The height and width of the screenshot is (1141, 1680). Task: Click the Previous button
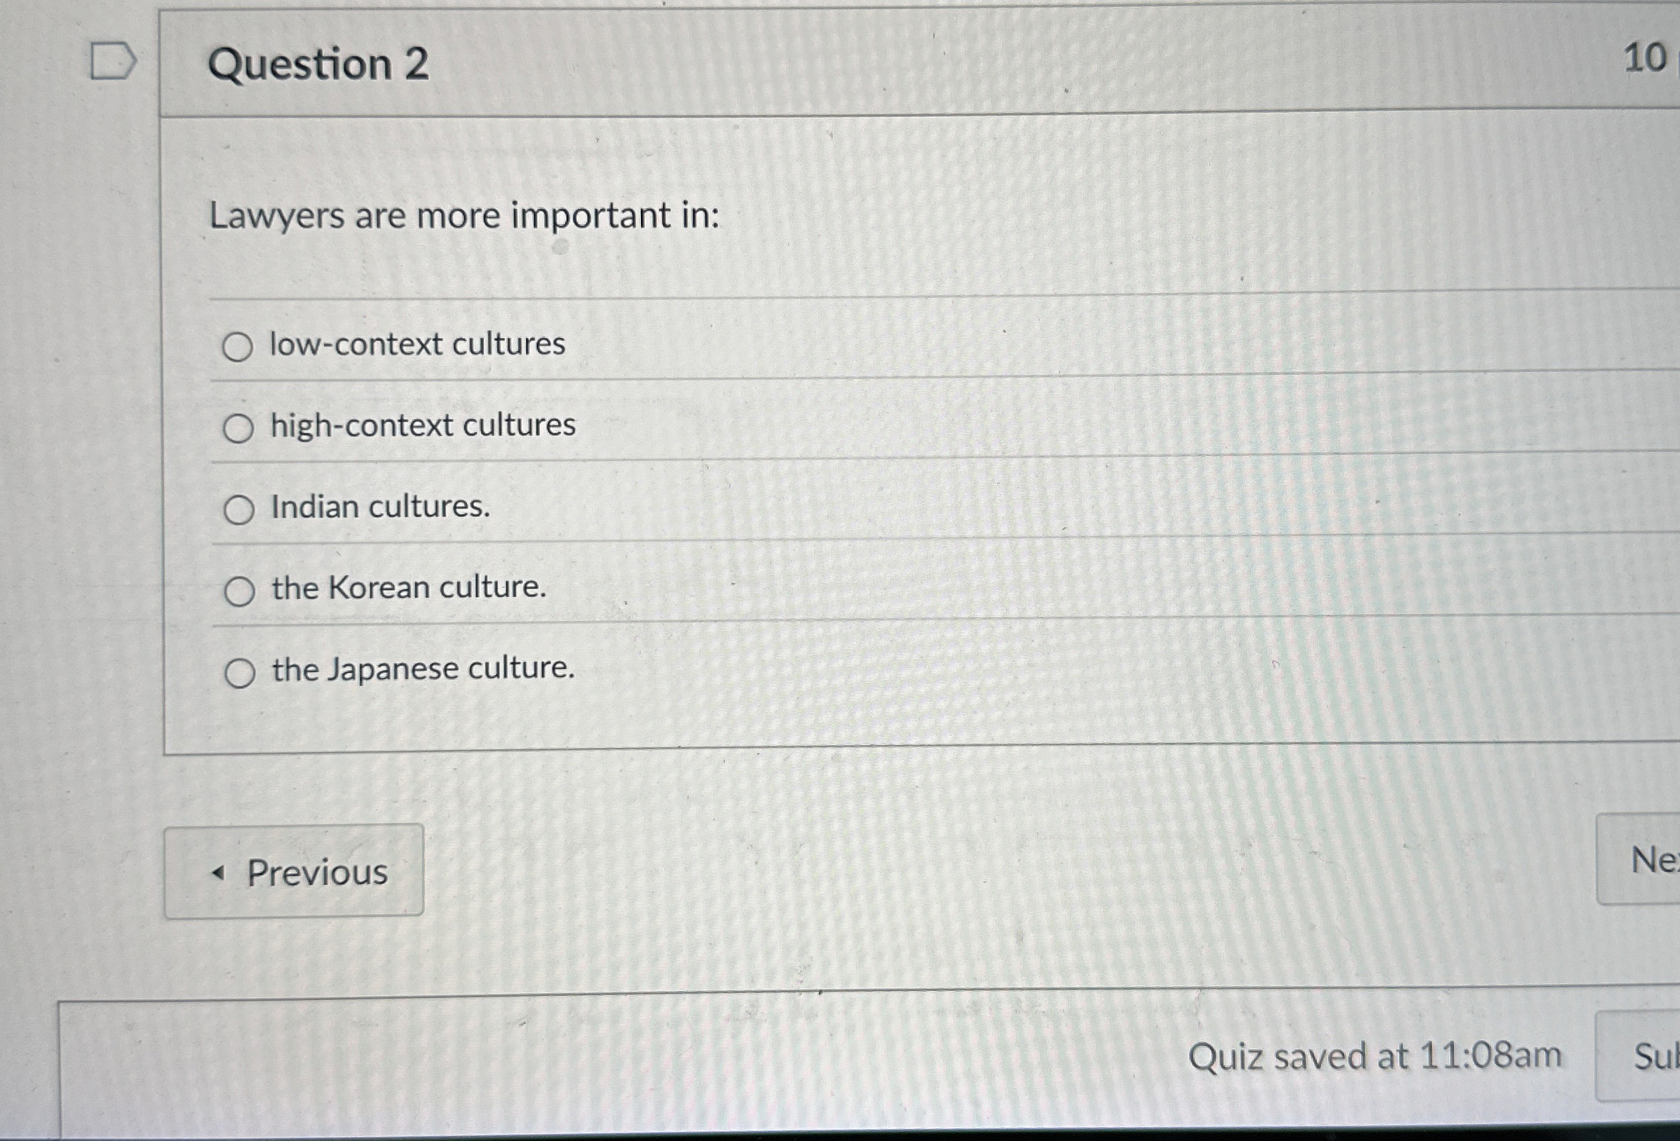click(295, 873)
